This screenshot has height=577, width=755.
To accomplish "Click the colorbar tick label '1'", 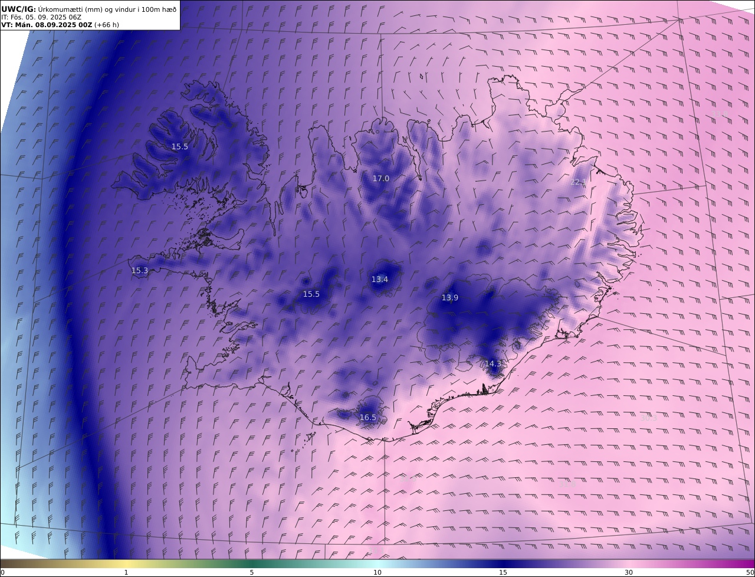I will click(126, 572).
